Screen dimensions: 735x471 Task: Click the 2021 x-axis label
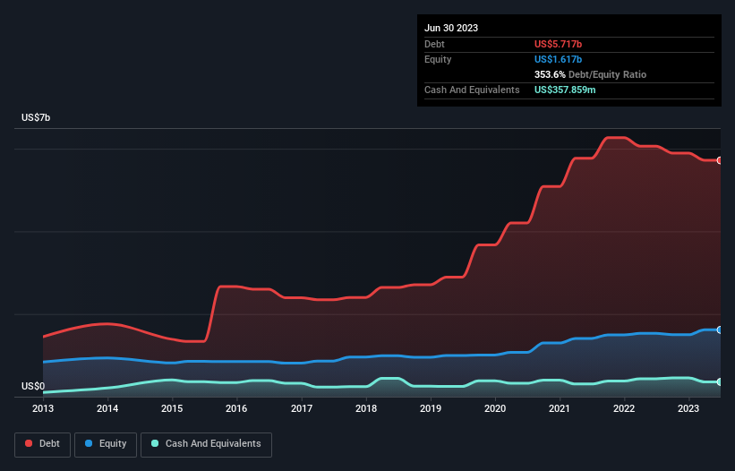pos(560,408)
